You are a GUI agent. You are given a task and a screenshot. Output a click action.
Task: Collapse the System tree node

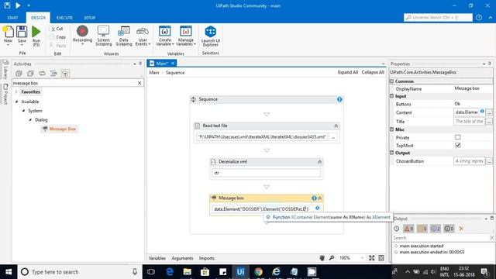(23, 111)
